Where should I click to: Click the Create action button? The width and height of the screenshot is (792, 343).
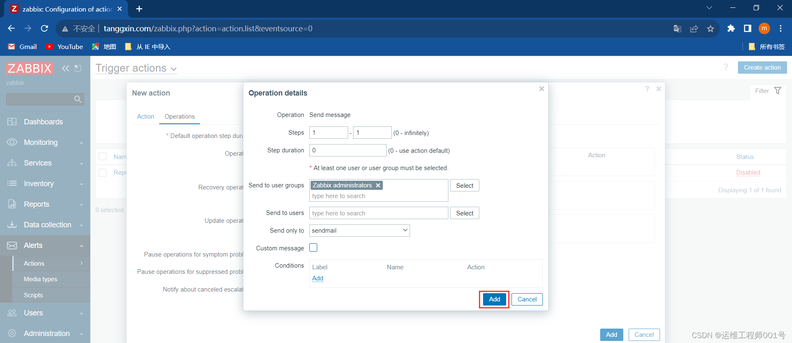[762, 68]
